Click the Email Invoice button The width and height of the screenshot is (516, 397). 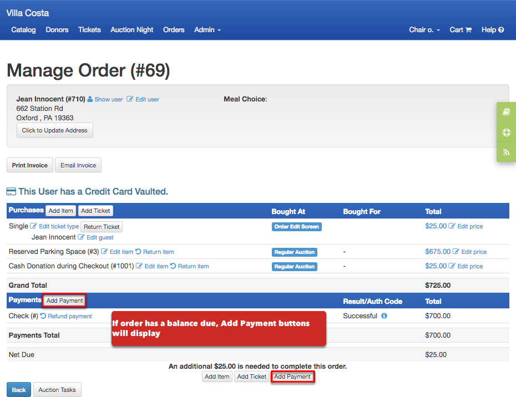click(x=78, y=165)
